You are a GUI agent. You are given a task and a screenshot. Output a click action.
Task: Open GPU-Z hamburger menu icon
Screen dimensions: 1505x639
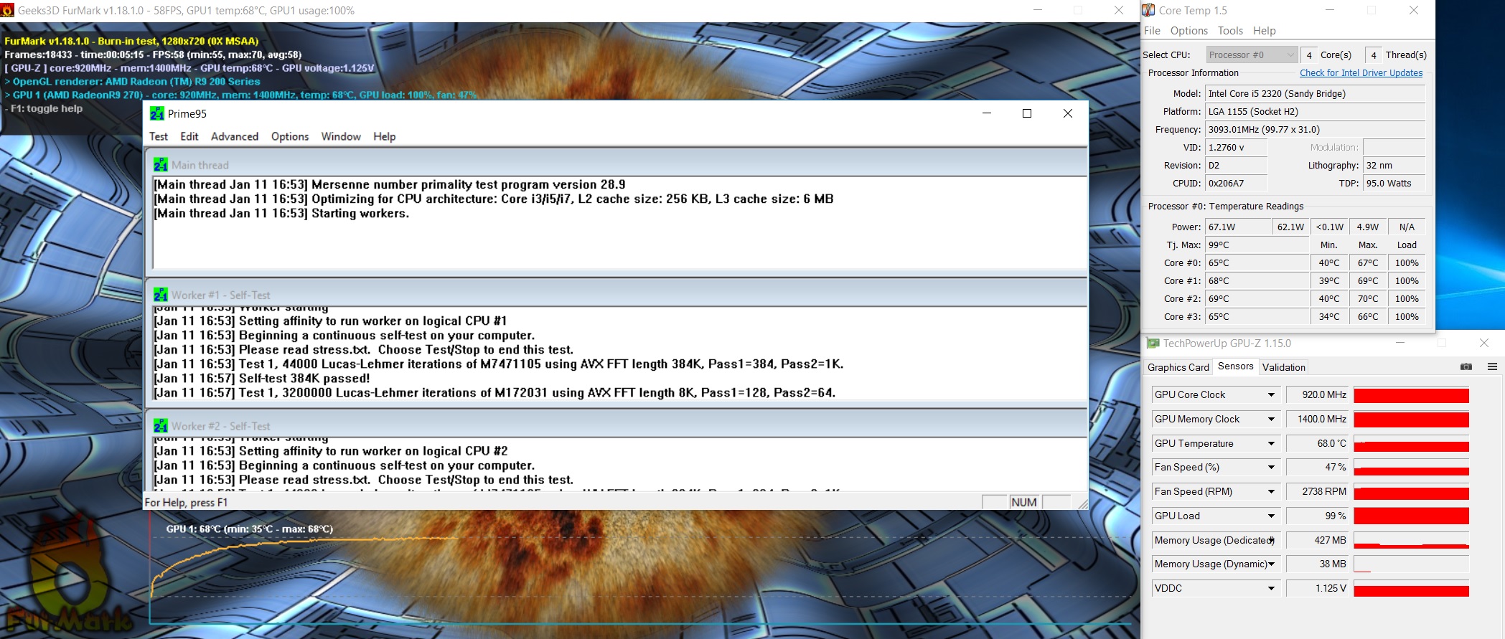point(1492,366)
